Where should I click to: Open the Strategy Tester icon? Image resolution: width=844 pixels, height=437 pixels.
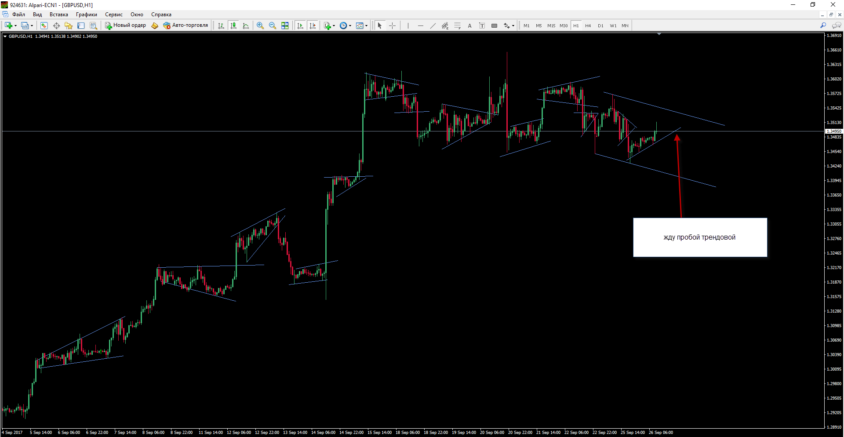pyautogui.click(x=93, y=25)
